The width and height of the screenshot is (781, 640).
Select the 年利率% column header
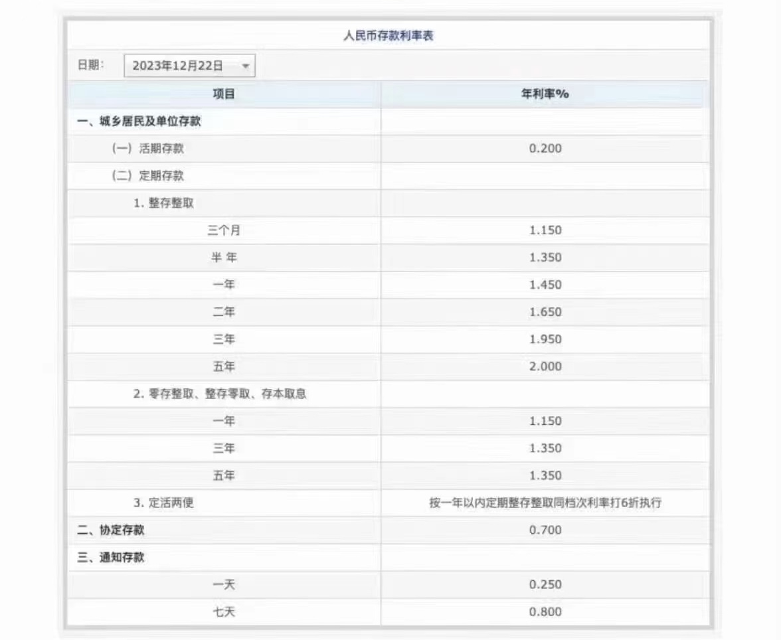tap(545, 94)
